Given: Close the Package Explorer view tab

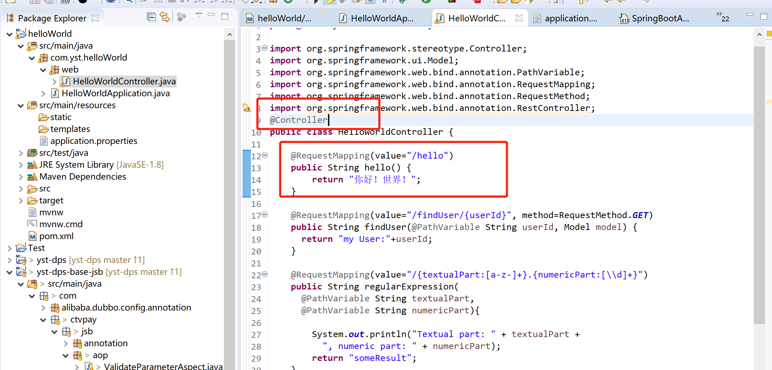Looking at the screenshot, I should [x=95, y=18].
